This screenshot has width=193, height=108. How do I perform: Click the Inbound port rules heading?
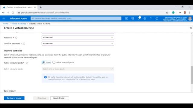pyautogui.click(x=13, y=51)
